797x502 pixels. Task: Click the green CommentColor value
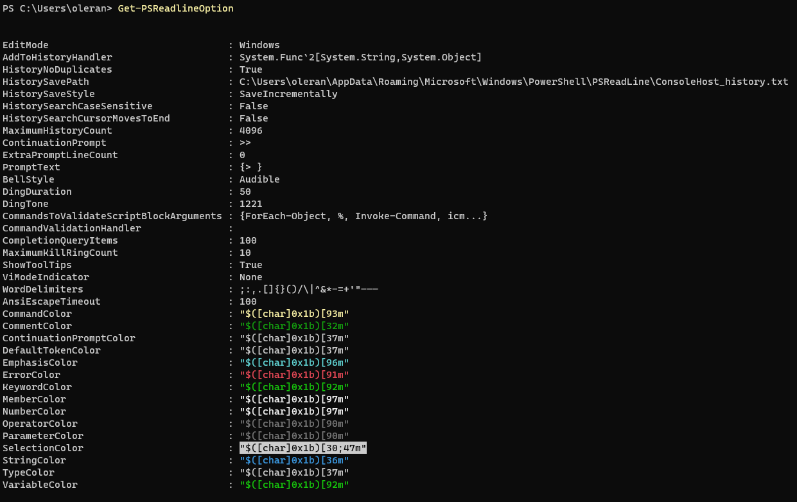click(294, 326)
